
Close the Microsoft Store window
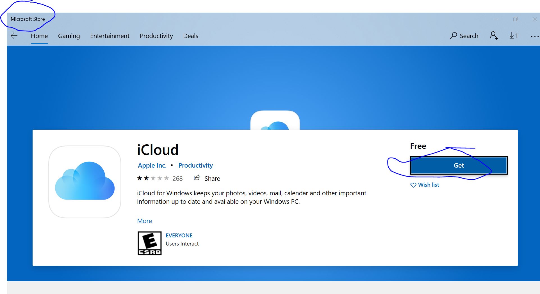pyautogui.click(x=535, y=19)
